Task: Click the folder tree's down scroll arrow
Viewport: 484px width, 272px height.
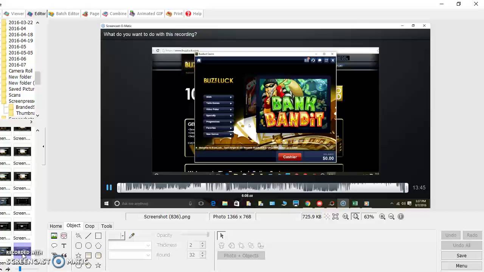Action: click(37, 115)
